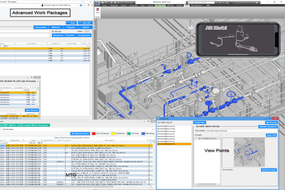The height and width of the screenshot is (190, 285).
Task: Open the BIM 360 ribbon tab
Action: 170,6
